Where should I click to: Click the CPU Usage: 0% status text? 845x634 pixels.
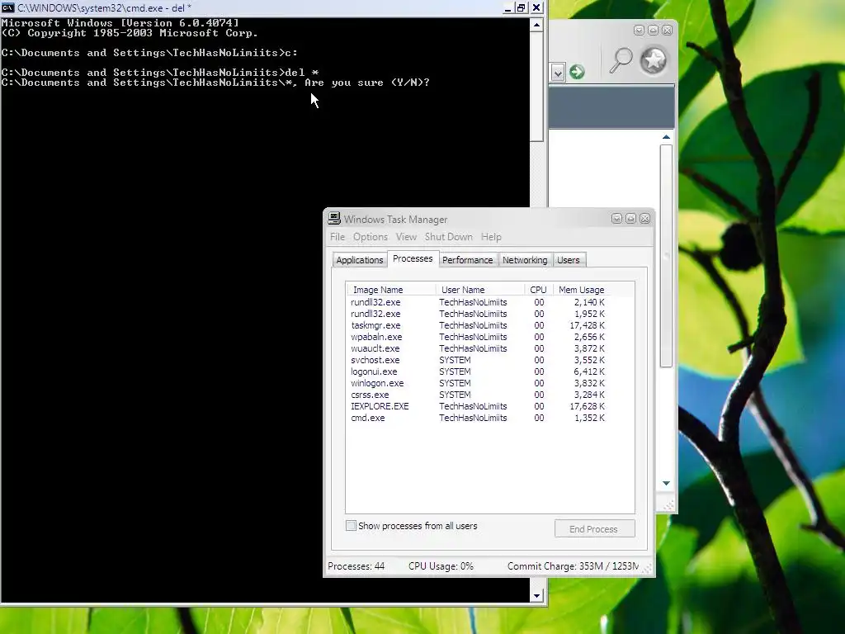point(441,566)
